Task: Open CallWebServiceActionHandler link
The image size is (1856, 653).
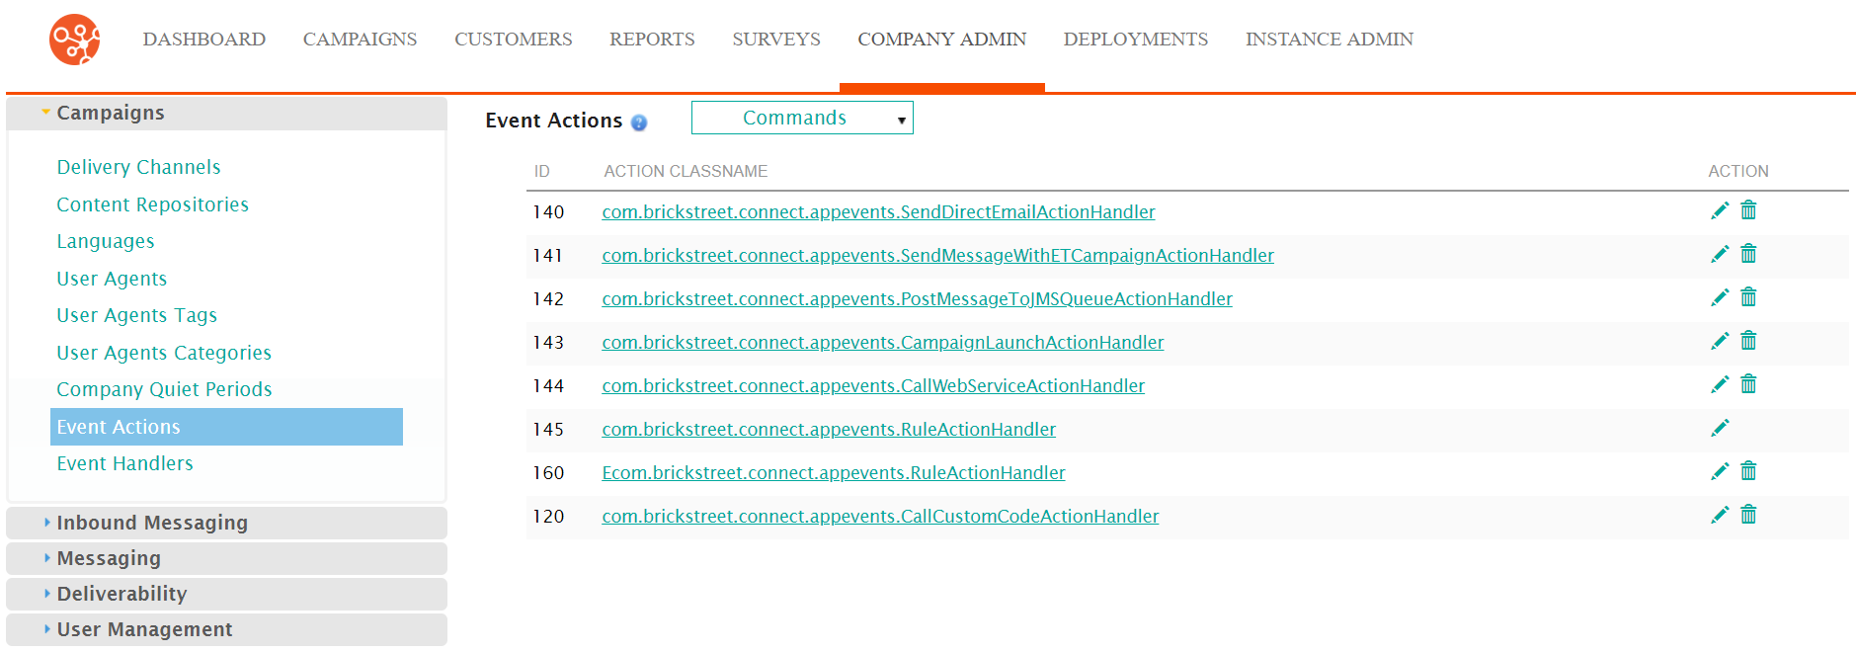Action: 873,385
